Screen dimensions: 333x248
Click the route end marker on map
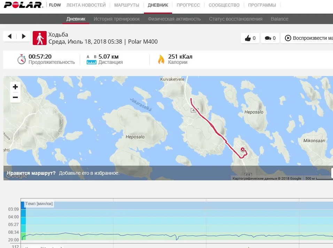coord(243,149)
